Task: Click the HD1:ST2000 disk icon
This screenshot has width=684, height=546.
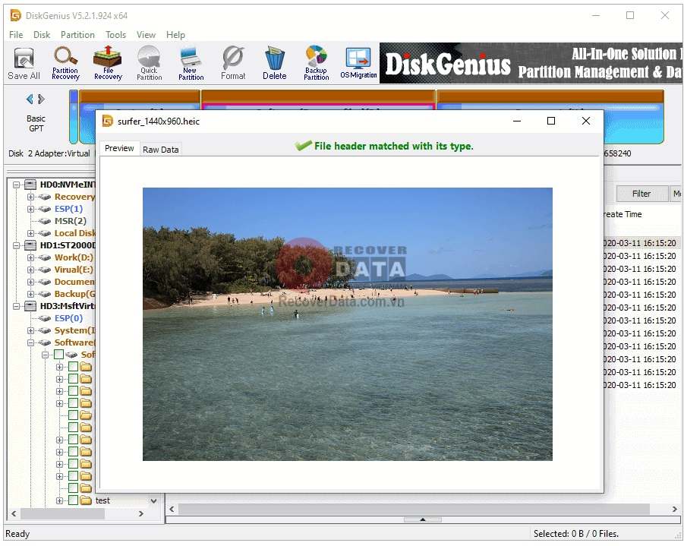Action: [x=30, y=245]
